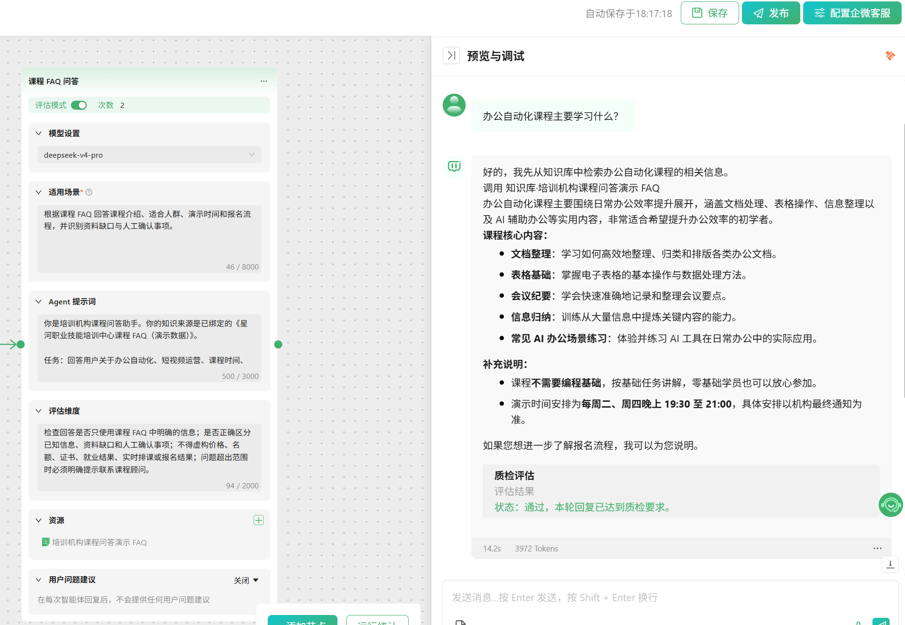Click the 46 / 8000 character counter
The height and width of the screenshot is (625, 905).
[x=242, y=267]
